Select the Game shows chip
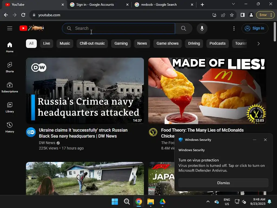Screen dimensions: 277x208 click(167, 44)
